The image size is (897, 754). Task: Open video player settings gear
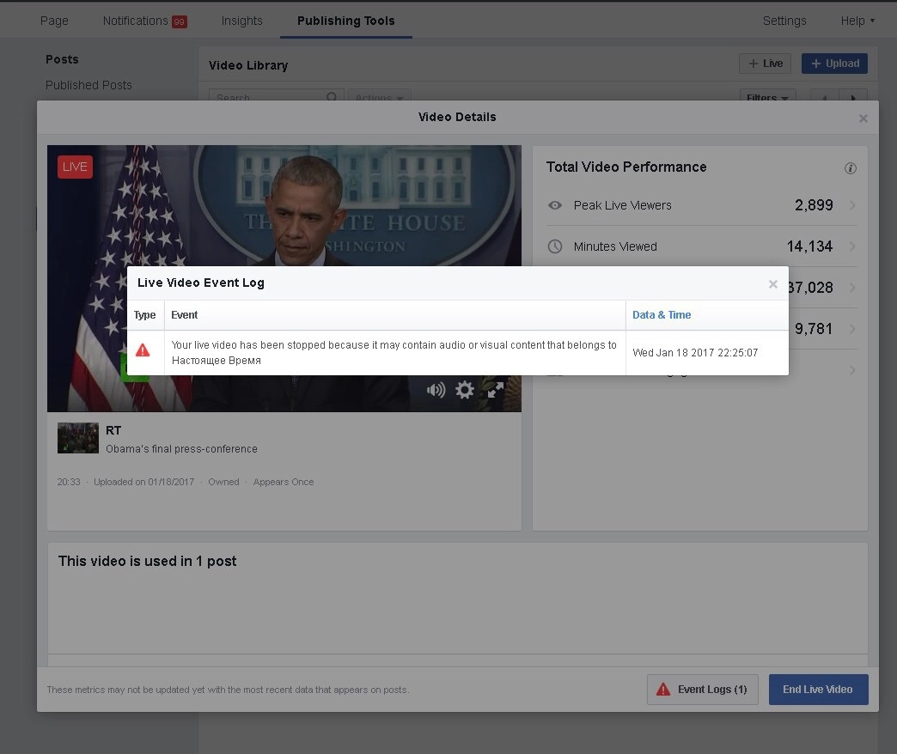tap(465, 391)
